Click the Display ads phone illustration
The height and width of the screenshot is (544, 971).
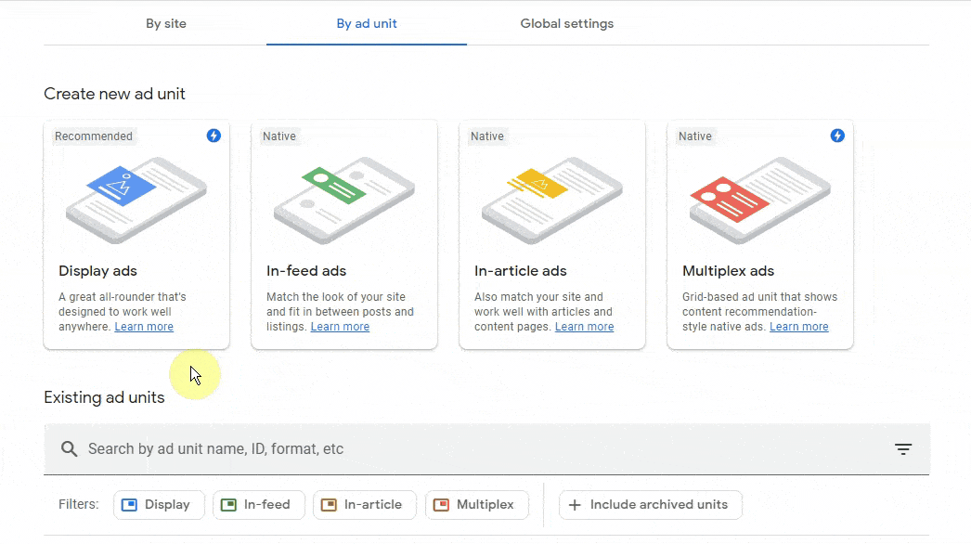tap(136, 199)
